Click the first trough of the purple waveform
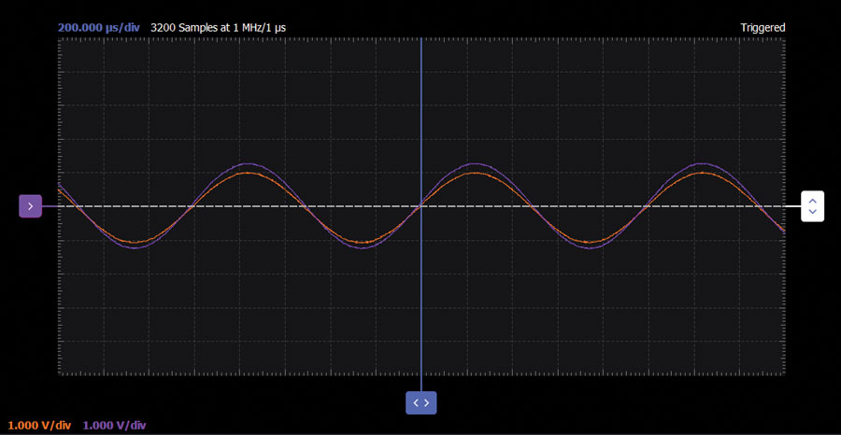Image resolution: width=841 pixels, height=435 pixels. (x=135, y=247)
